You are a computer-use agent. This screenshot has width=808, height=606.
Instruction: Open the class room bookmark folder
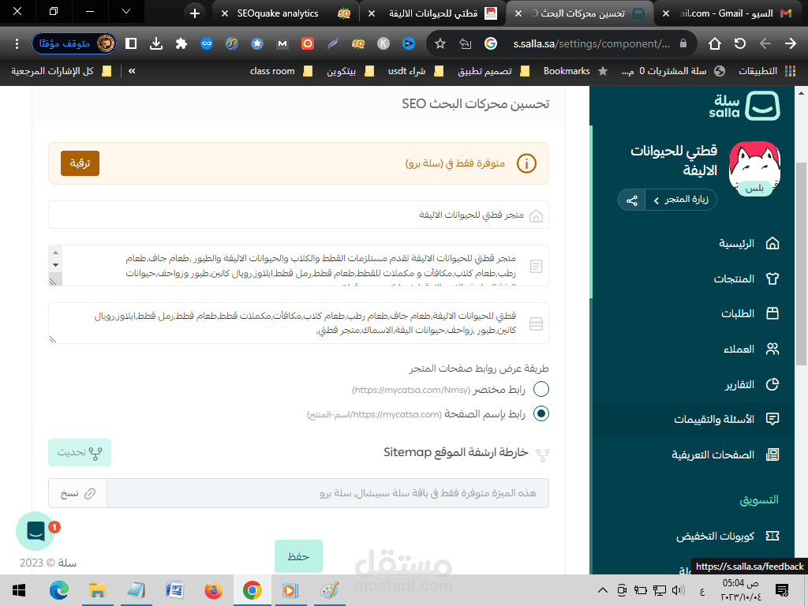[282, 71]
